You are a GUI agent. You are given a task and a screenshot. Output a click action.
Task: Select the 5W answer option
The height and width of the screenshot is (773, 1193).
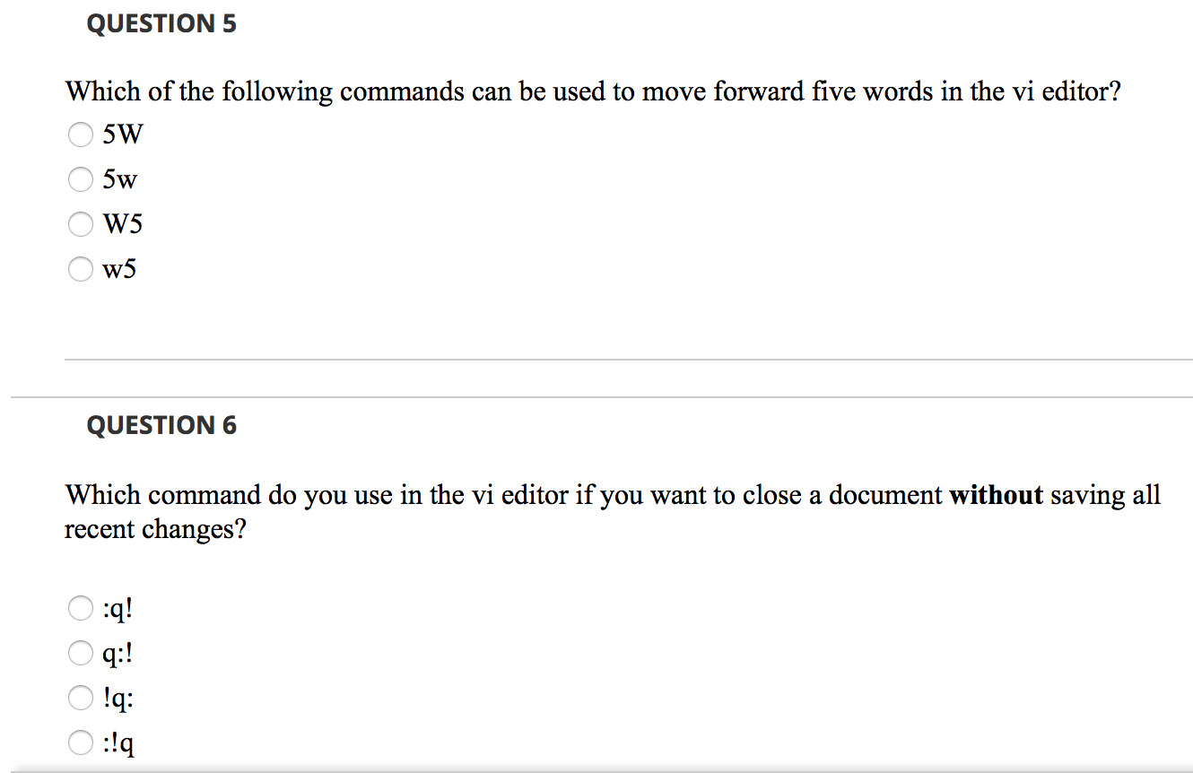pyautogui.click(x=80, y=135)
